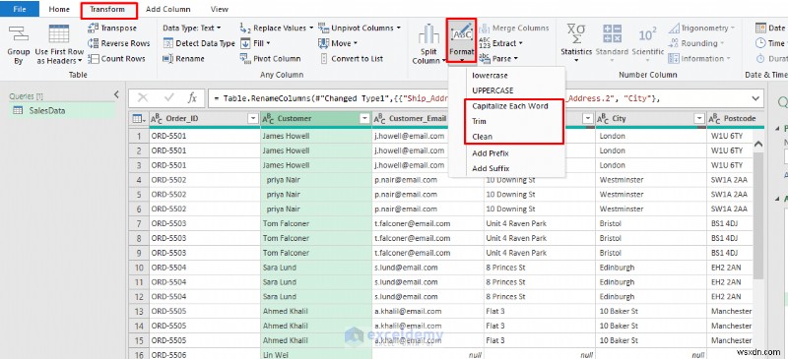
Task: Click the Standard number operations icon
Action: click(x=612, y=34)
